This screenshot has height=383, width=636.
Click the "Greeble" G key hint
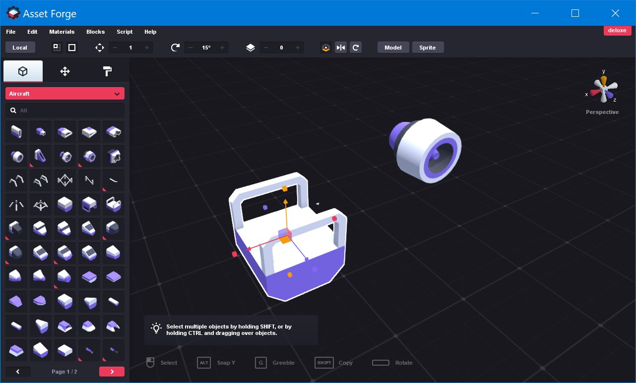click(x=275, y=363)
